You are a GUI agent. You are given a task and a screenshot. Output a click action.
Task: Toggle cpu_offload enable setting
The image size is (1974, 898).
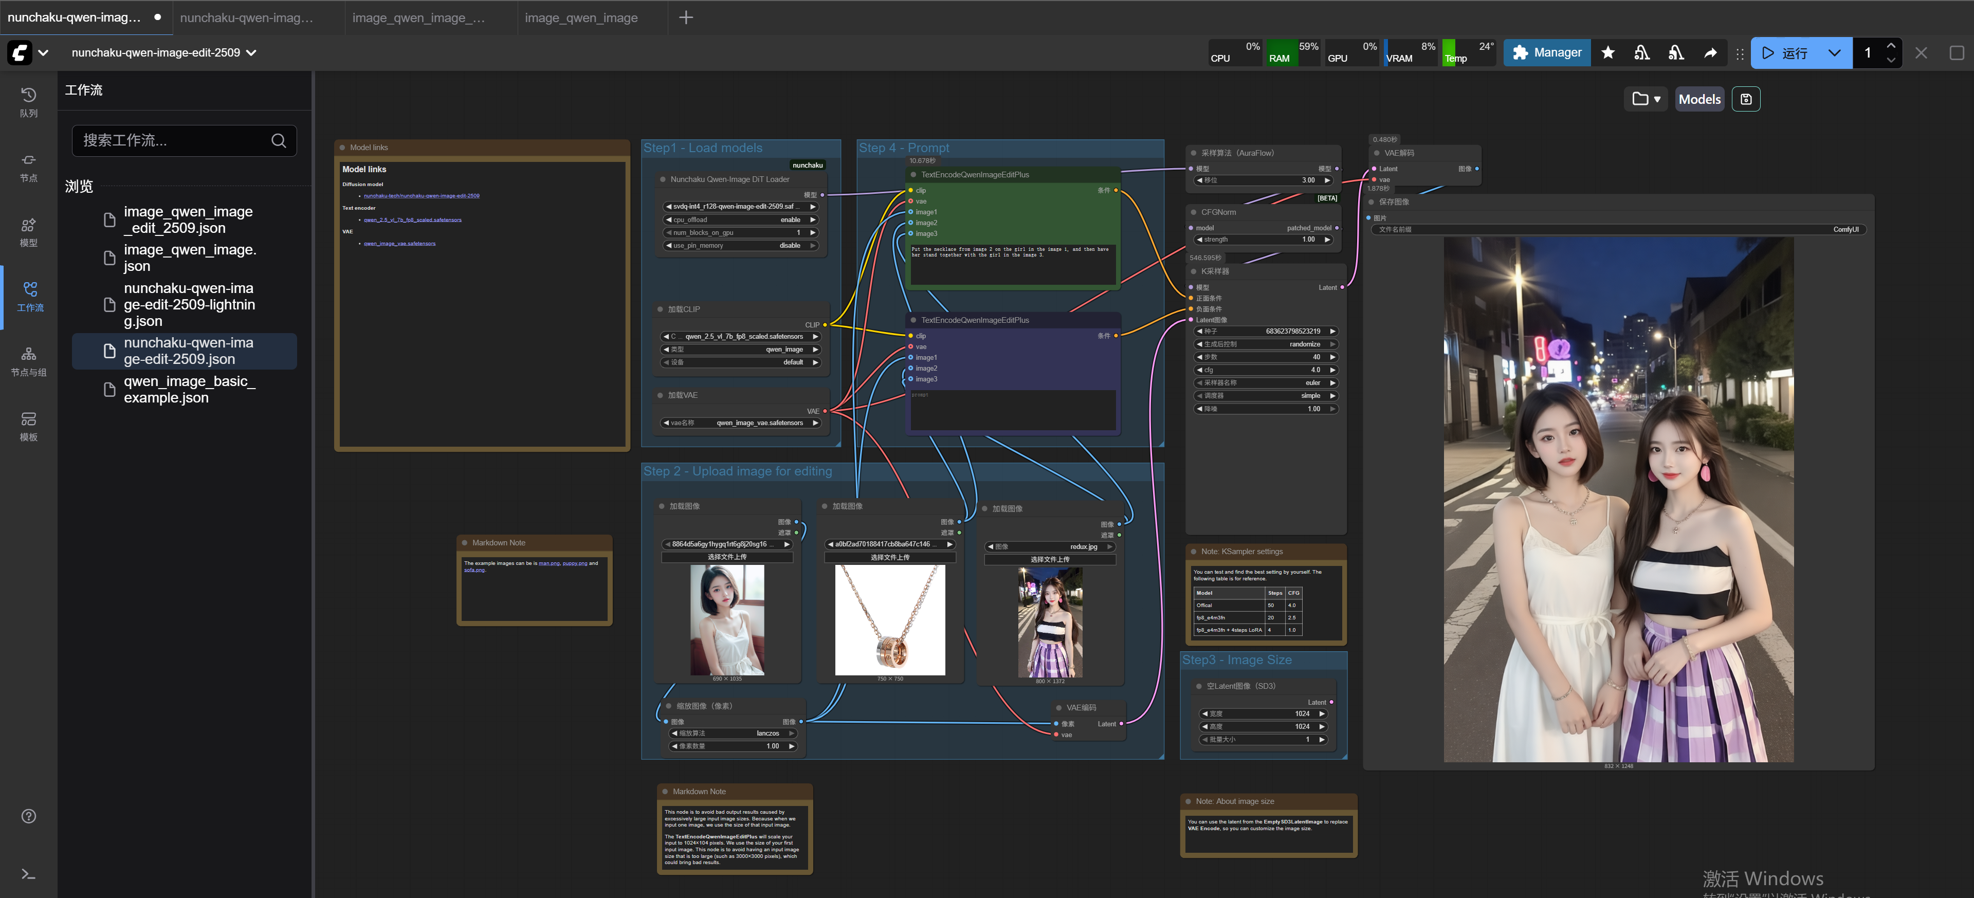(x=741, y=220)
